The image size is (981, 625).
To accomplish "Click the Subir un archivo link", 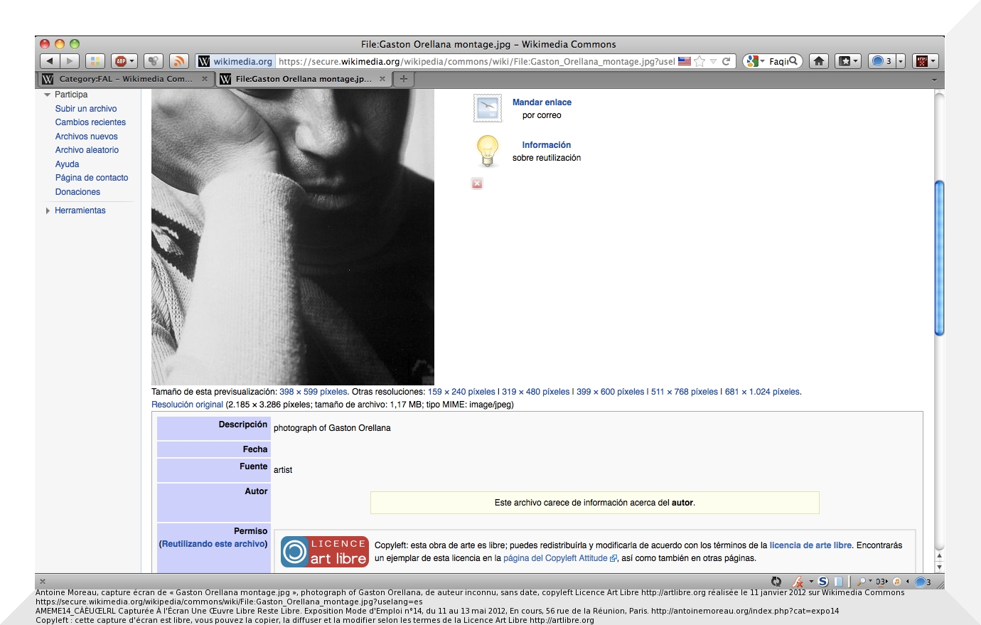I will [x=86, y=109].
